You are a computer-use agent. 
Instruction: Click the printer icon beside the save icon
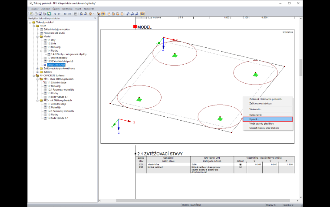click(45, 14)
